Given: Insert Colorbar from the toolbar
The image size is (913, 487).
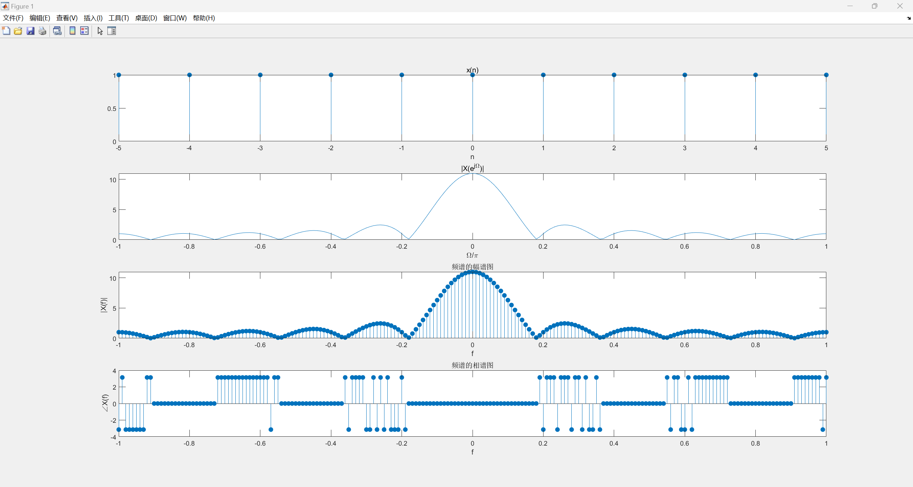Looking at the screenshot, I should click(x=72, y=31).
